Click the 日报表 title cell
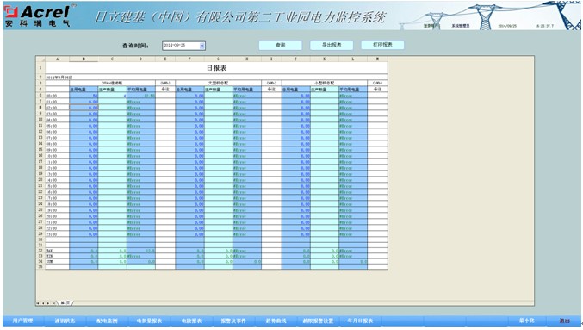This screenshot has height=330, width=583. coord(216,68)
